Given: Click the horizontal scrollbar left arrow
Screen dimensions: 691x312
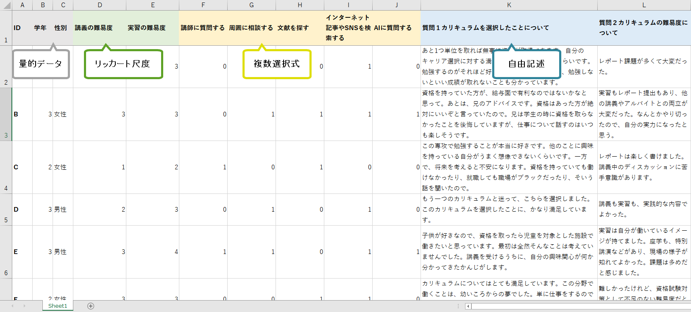Looking at the screenshot, I should 468,306.
